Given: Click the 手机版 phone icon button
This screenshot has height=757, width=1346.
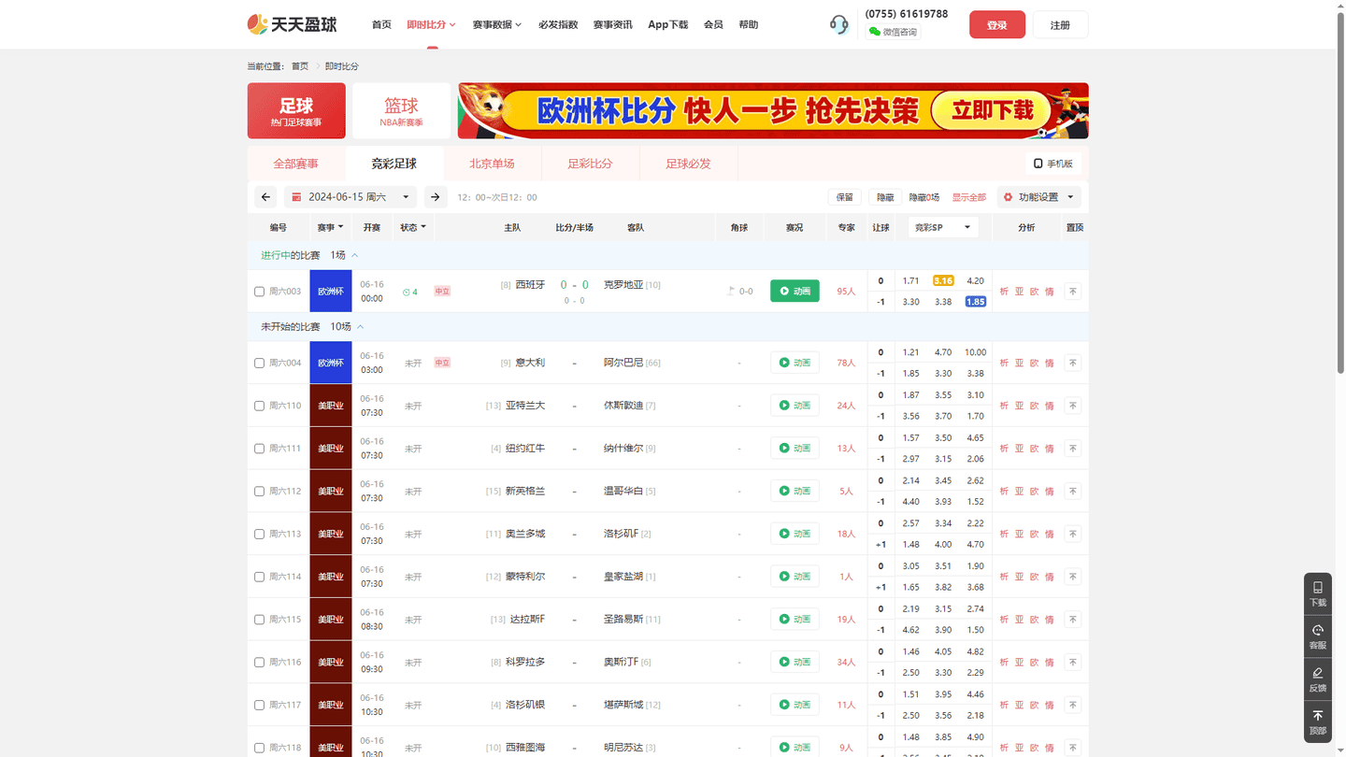Looking at the screenshot, I should (x=1052, y=164).
